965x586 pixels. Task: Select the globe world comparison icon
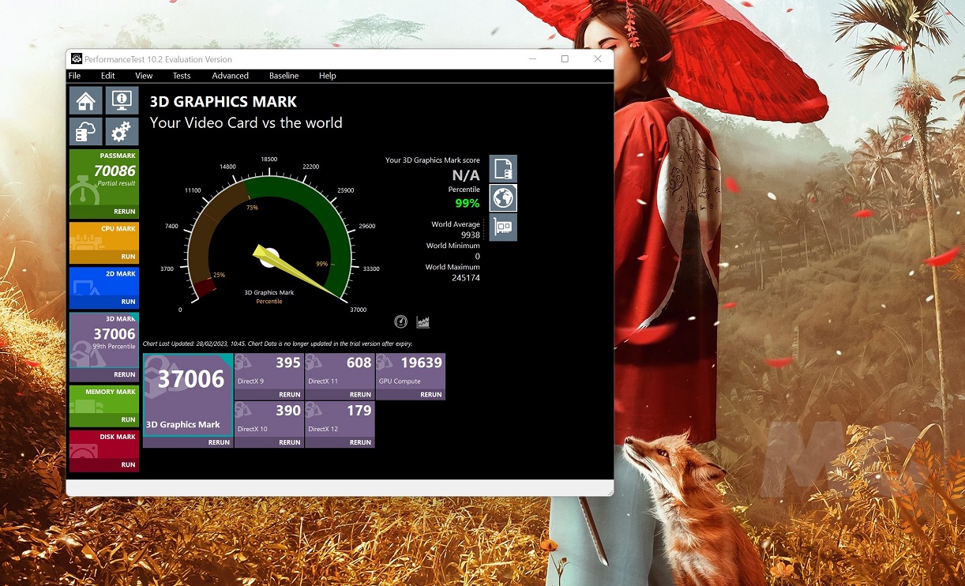pos(503,197)
